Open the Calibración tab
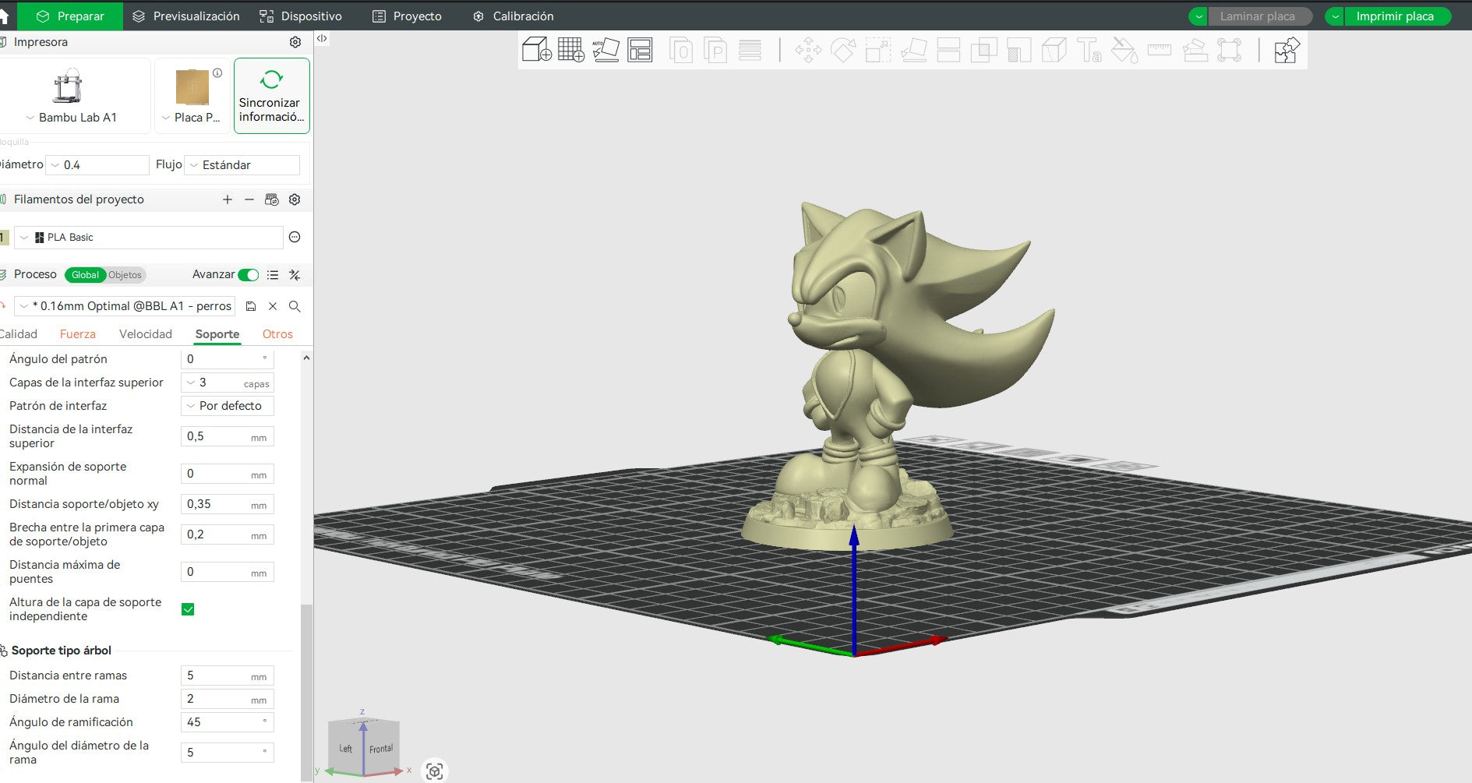1472x783 pixels. click(x=514, y=16)
